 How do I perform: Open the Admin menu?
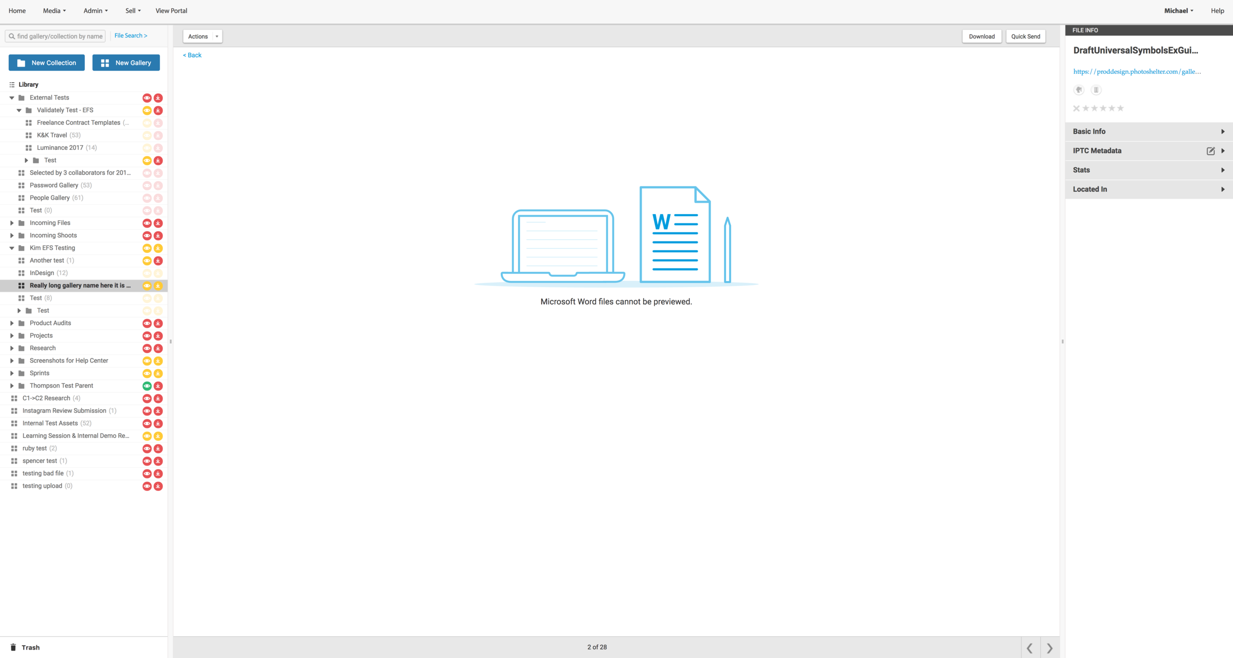[x=95, y=11]
